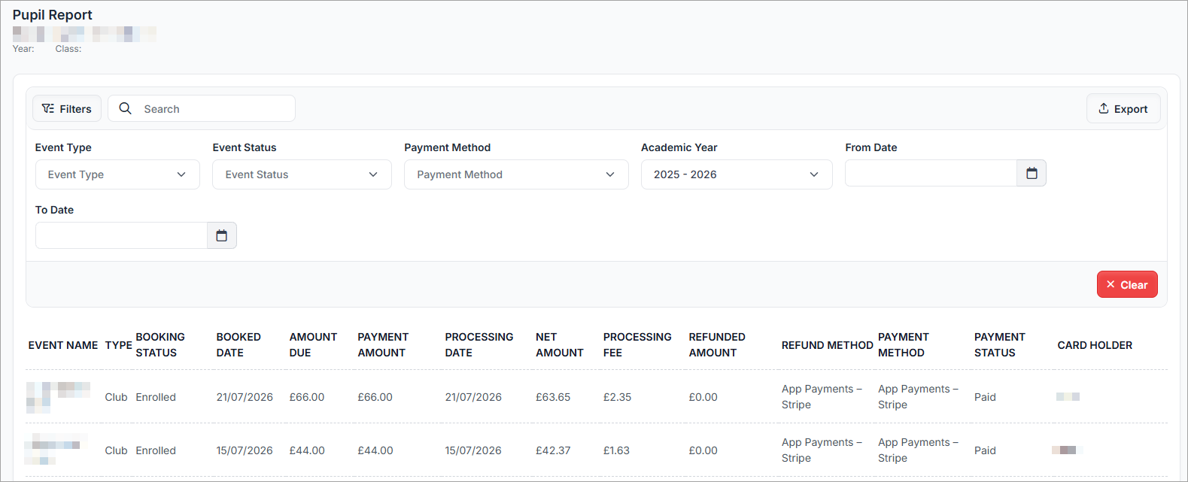The image size is (1188, 482).
Task: Clear all filters with the red Clear button
Action: coord(1127,284)
